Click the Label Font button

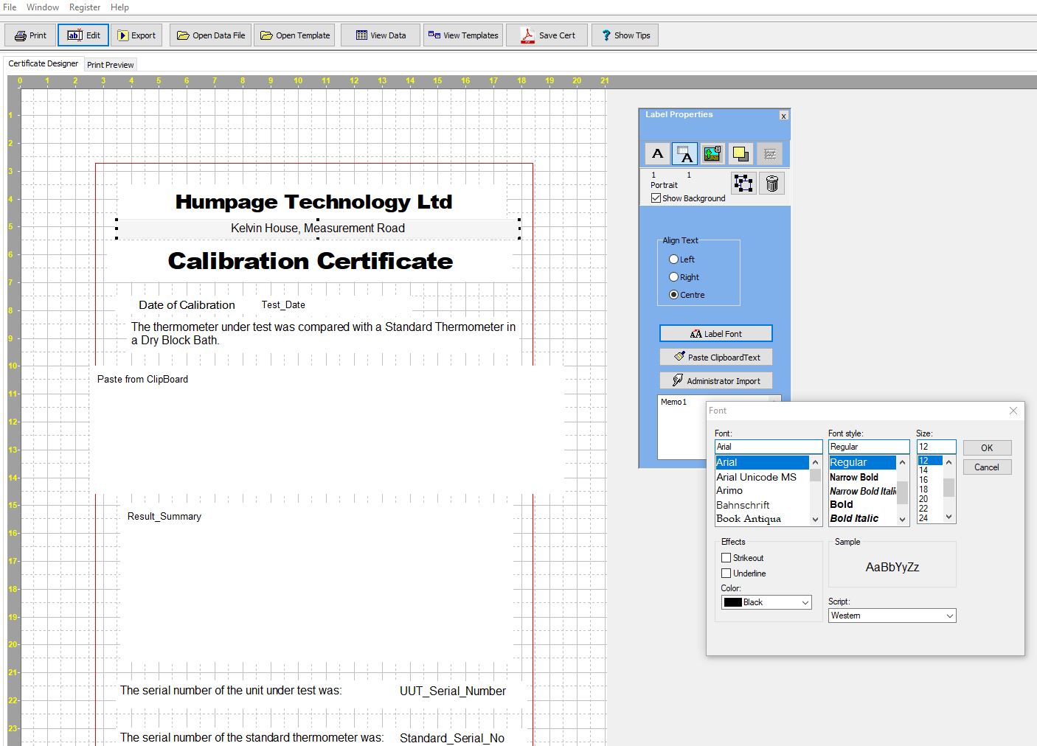click(x=715, y=333)
